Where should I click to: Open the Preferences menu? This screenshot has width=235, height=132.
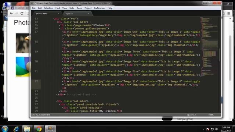(100, 8)
